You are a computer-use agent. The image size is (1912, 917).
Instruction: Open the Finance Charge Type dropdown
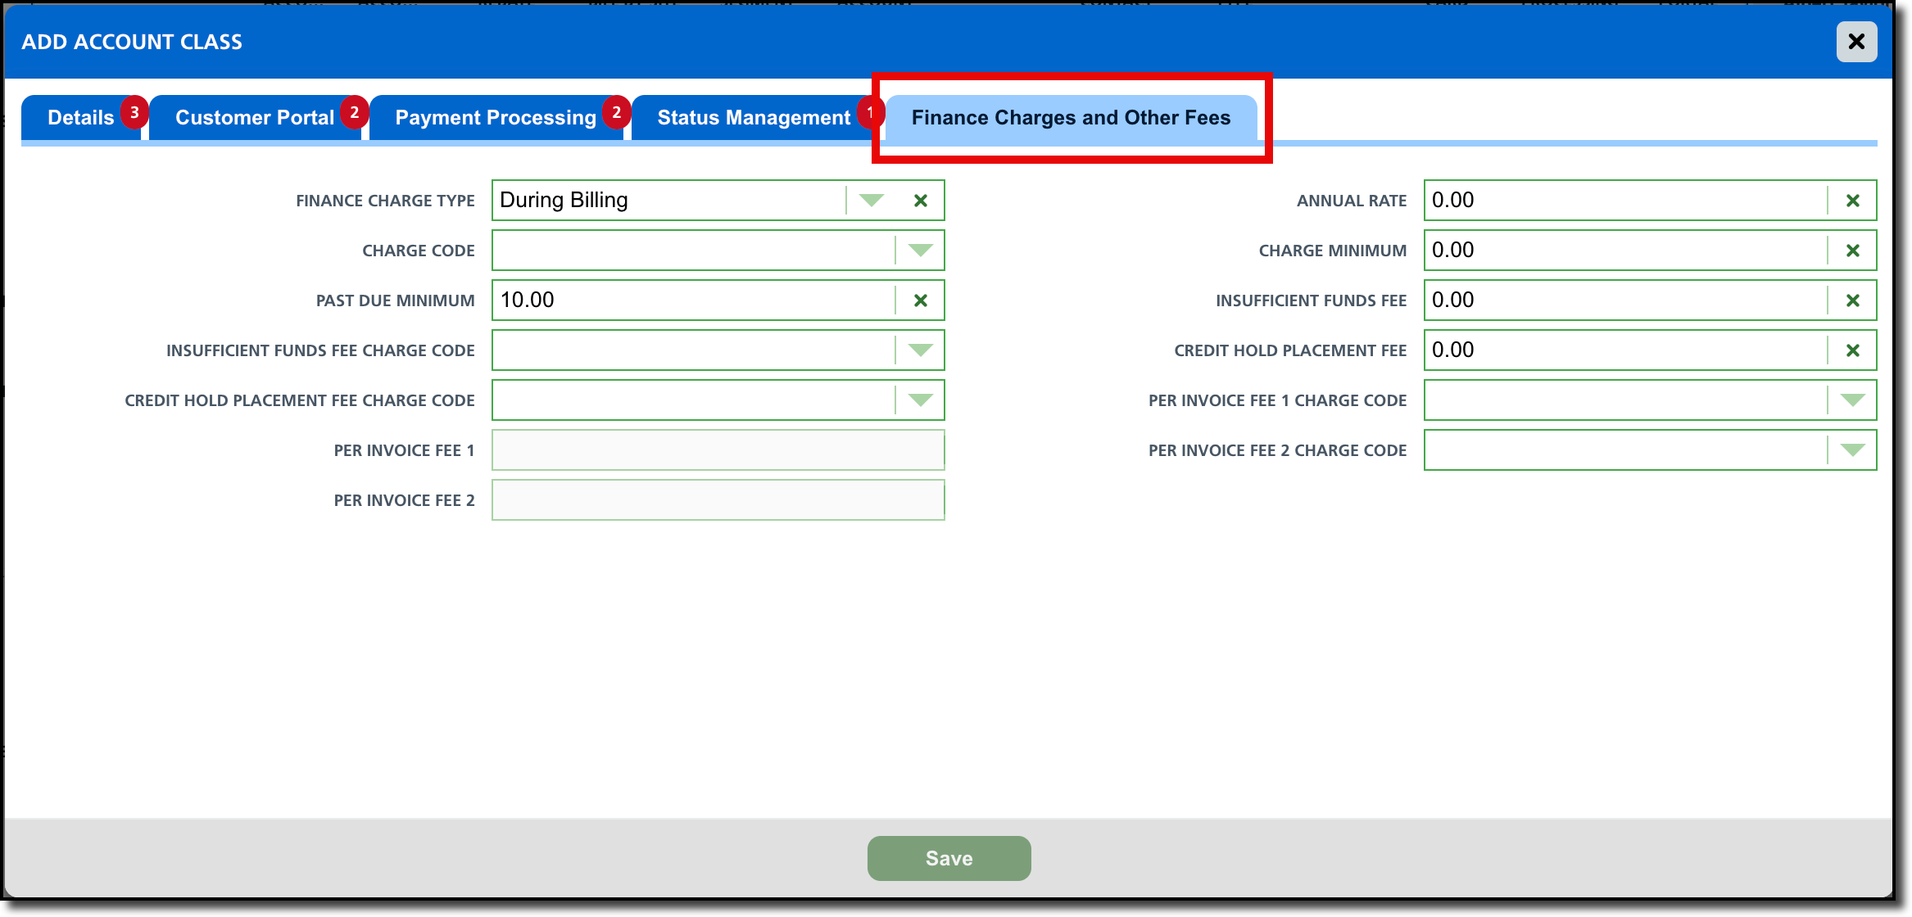pyautogui.click(x=871, y=201)
